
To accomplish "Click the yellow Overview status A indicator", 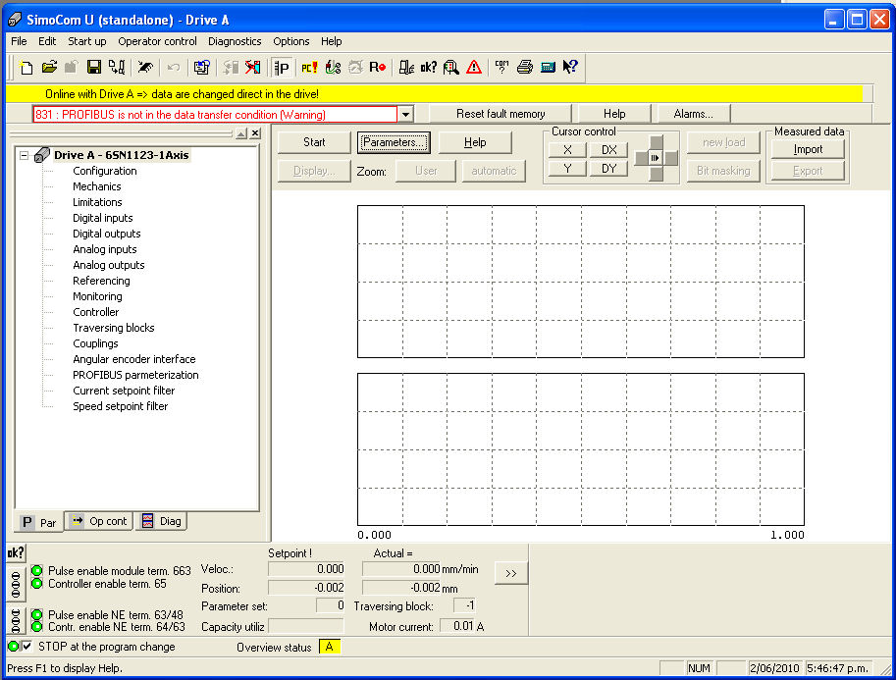I will pos(329,647).
